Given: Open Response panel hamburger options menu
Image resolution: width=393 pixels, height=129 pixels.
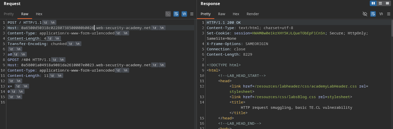Looking at the screenshot, I should pos(388,14).
